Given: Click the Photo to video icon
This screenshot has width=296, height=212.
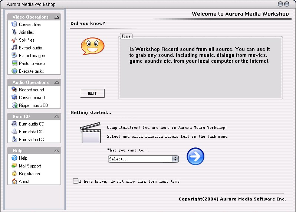Looking at the screenshot, I should point(14,63).
